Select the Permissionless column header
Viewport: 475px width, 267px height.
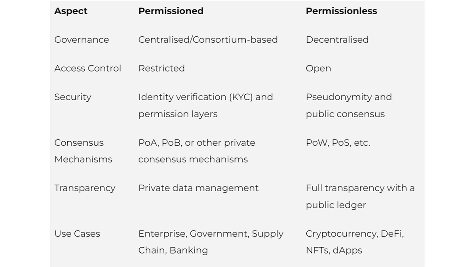tap(341, 11)
